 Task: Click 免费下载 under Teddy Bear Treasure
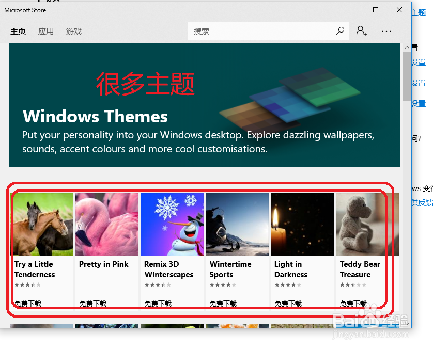click(353, 304)
